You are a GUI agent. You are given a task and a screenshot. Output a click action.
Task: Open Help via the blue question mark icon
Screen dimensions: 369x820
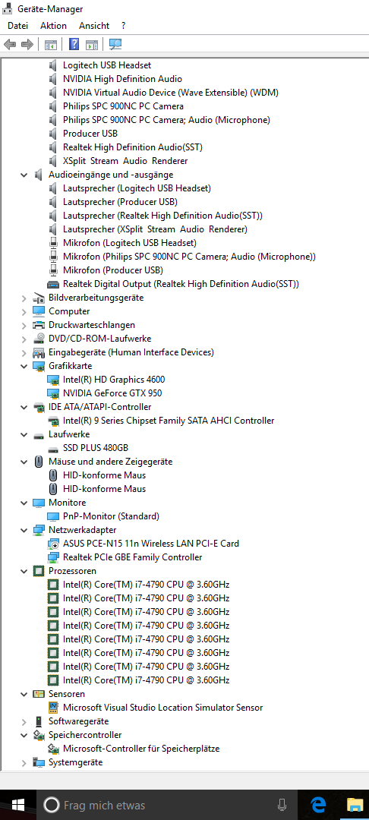click(74, 45)
